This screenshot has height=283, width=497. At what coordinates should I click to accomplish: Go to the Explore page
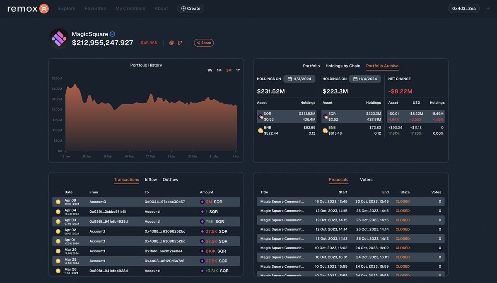click(x=67, y=8)
